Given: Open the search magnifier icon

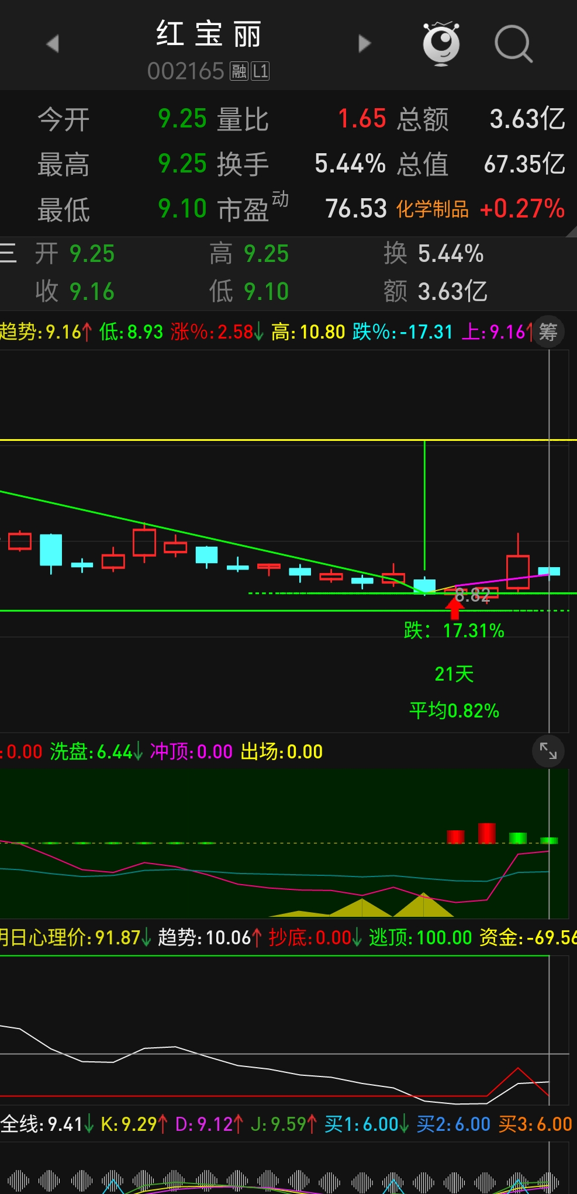Looking at the screenshot, I should tap(513, 44).
